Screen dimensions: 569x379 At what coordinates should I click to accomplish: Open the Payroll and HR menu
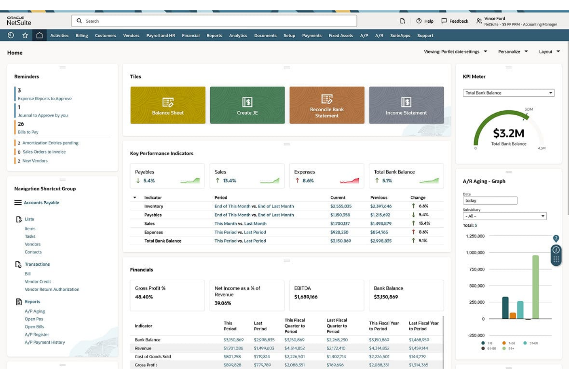coord(160,35)
